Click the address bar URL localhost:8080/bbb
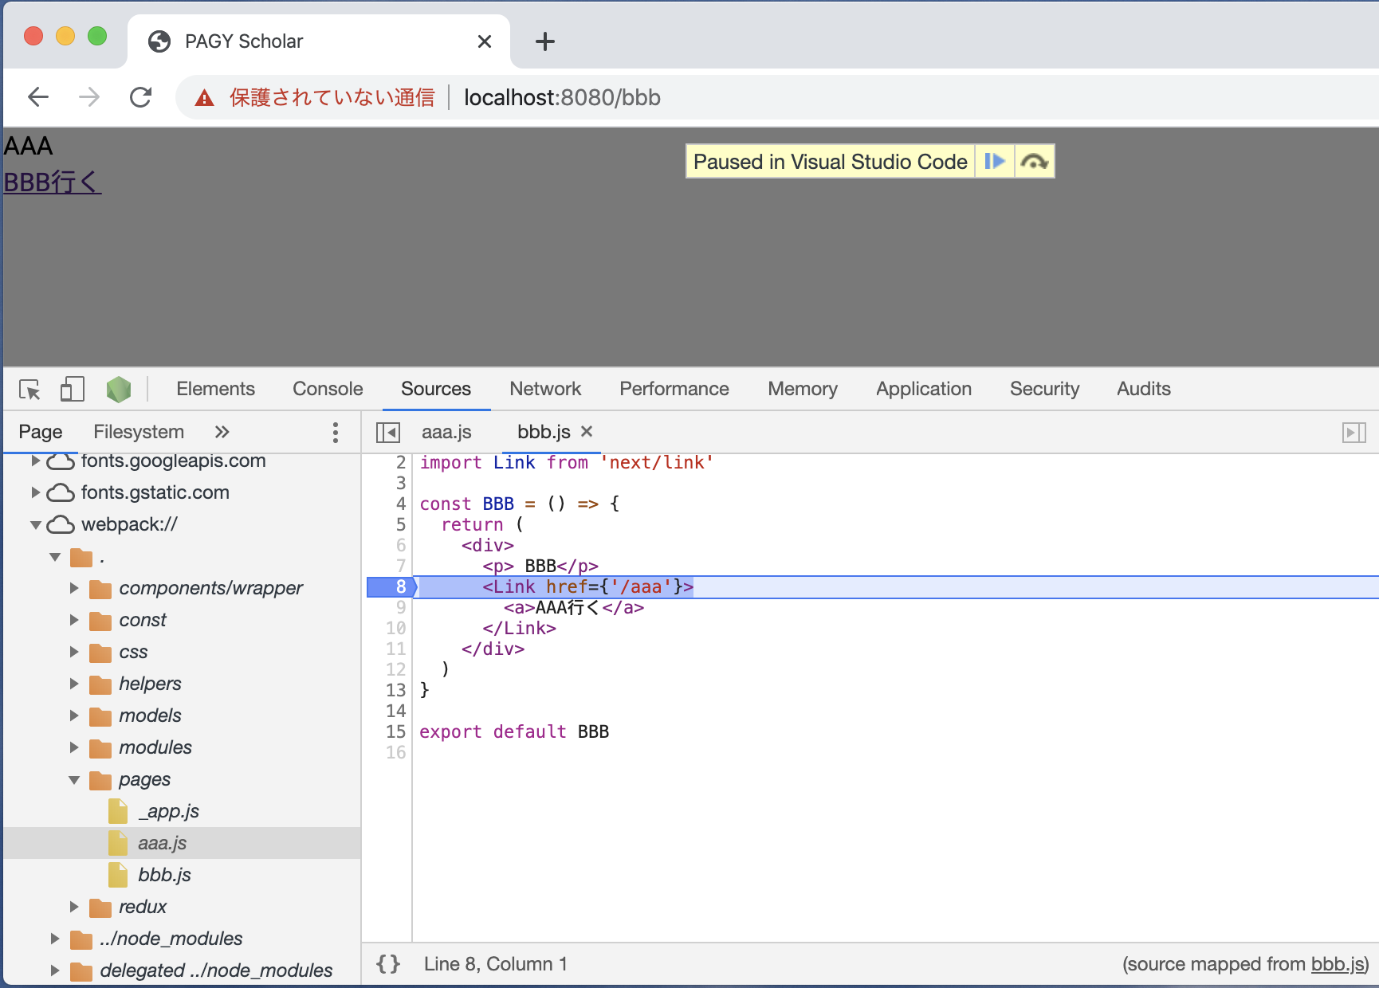This screenshot has height=988, width=1379. click(x=562, y=97)
